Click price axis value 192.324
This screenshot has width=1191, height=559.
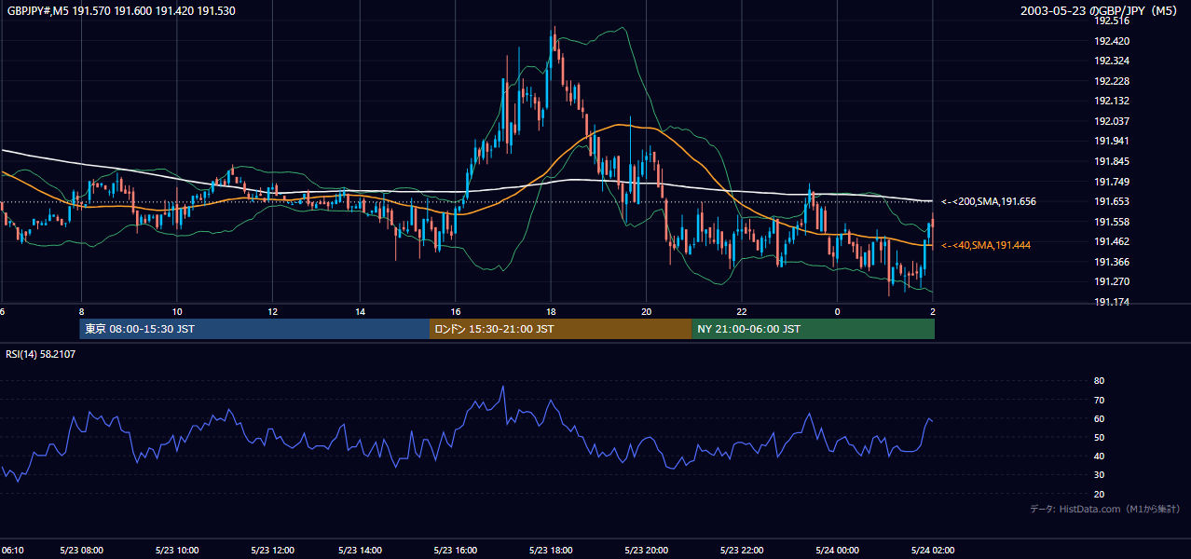[1111, 61]
